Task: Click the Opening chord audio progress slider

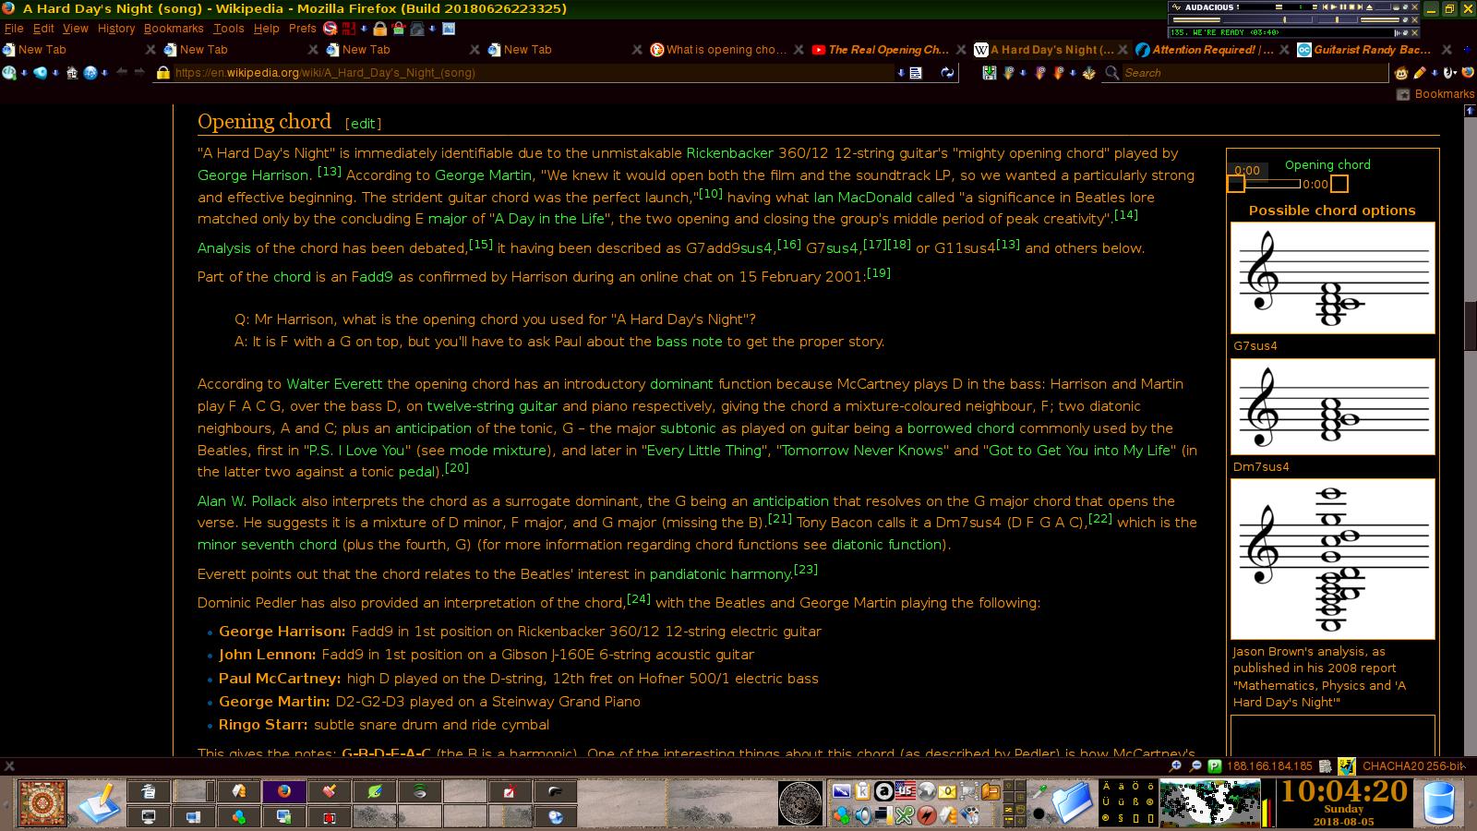Action: [x=1272, y=184]
